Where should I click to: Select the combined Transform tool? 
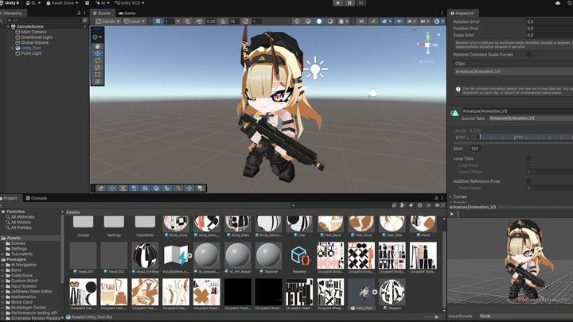coord(98,81)
